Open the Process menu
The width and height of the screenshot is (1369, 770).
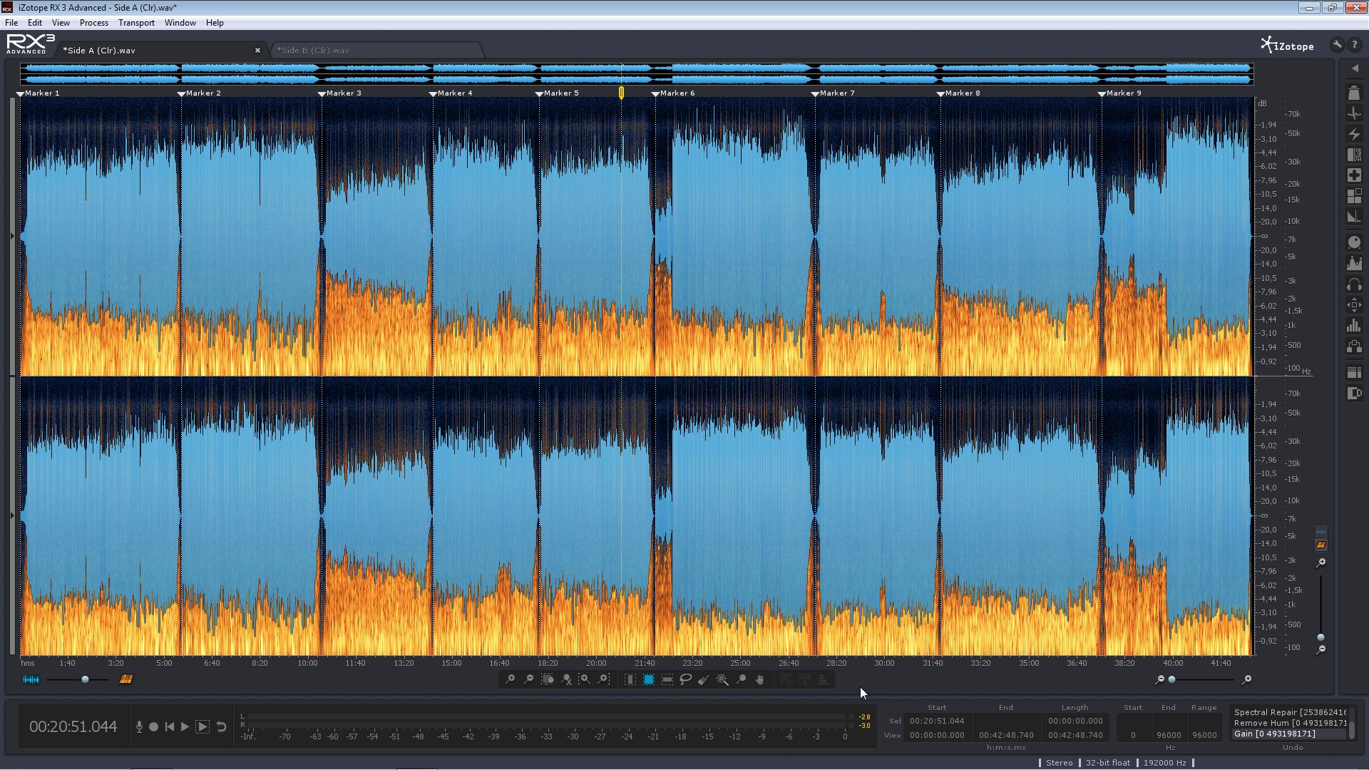click(x=94, y=23)
